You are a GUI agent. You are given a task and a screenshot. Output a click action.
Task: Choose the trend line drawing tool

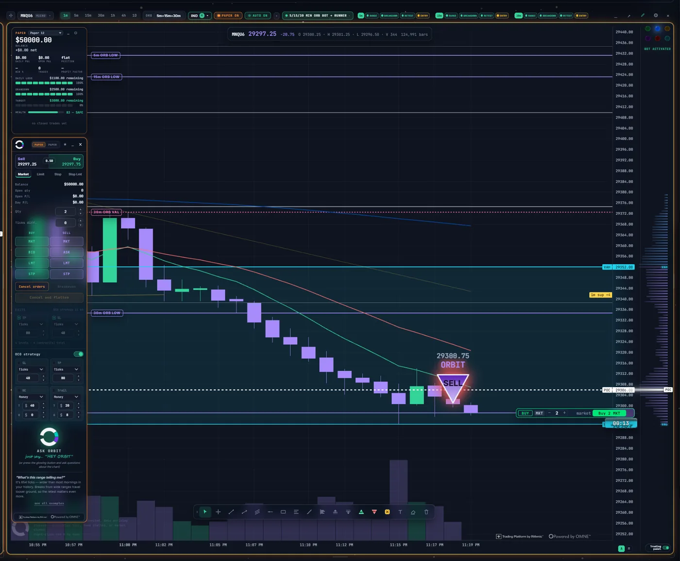(231, 512)
